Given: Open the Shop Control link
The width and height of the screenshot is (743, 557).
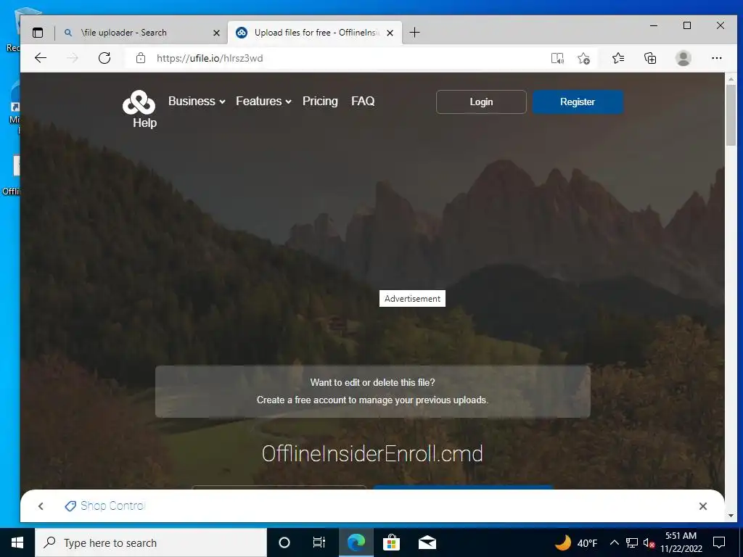Looking at the screenshot, I should pos(104,506).
